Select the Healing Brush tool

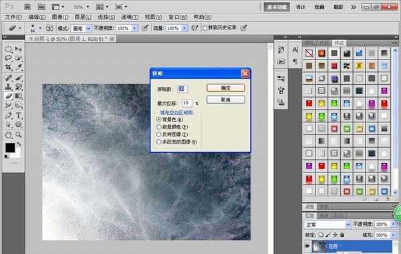pos(9,78)
